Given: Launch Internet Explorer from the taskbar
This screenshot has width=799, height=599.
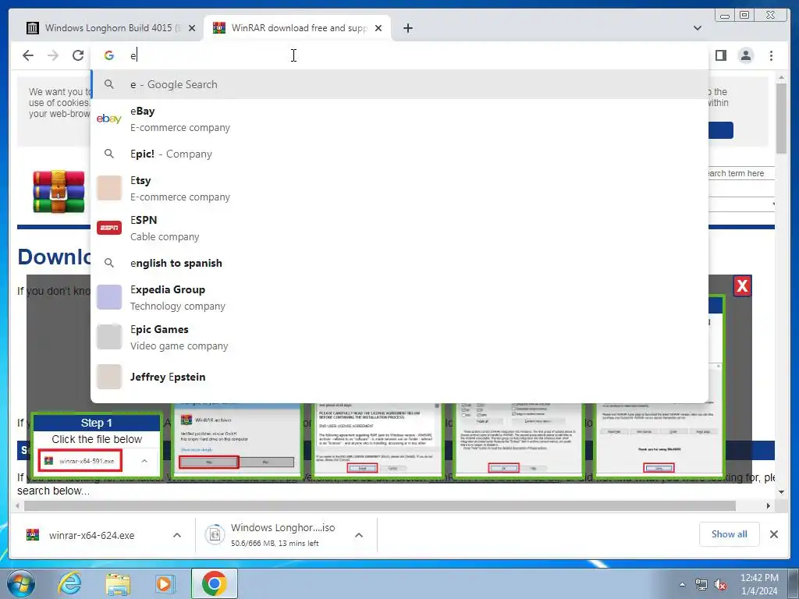Looking at the screenshot, I should [x=69, y=583].
